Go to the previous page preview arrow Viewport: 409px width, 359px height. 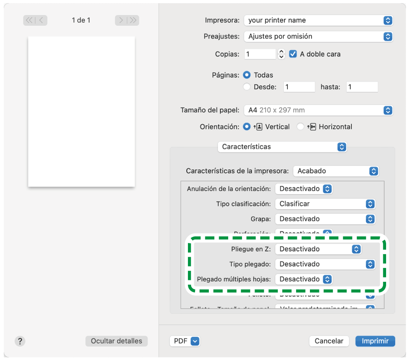point(41,20)
